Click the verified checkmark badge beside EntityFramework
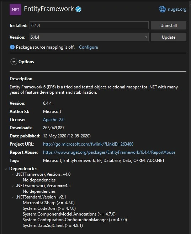 click(x=78, y=9)
